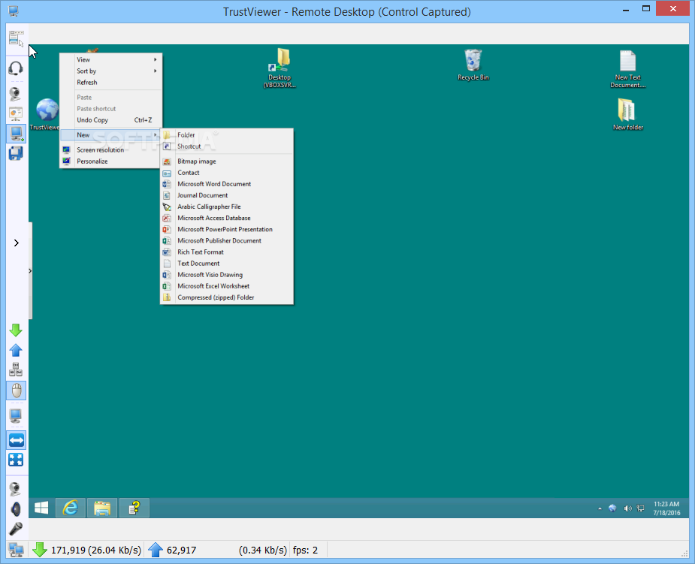
Task: Click the menu list icon atop the sidebar
Action: pos(16,38)
